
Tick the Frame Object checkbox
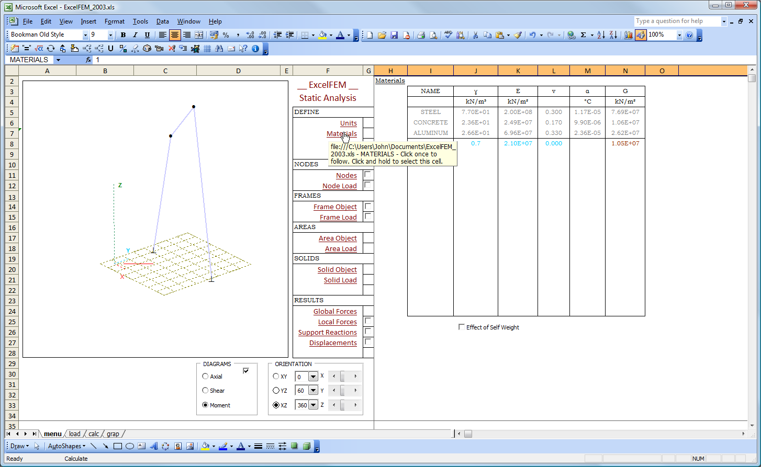[367, 206]
